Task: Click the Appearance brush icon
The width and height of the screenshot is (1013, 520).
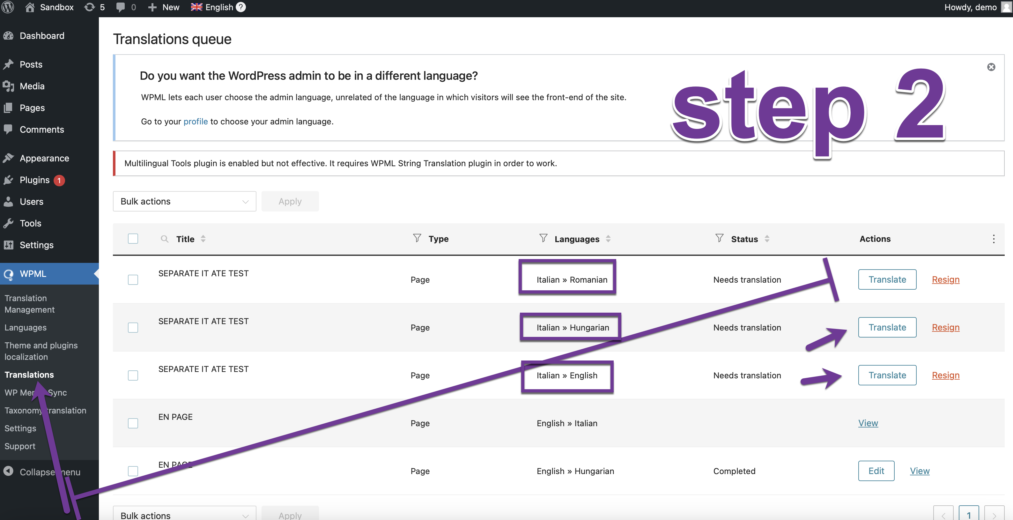Action: point(8,158)
